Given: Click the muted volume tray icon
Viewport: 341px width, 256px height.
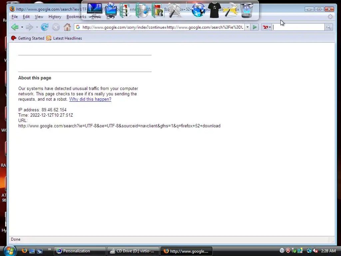Looking at the screenshot, I should [315, 251].
